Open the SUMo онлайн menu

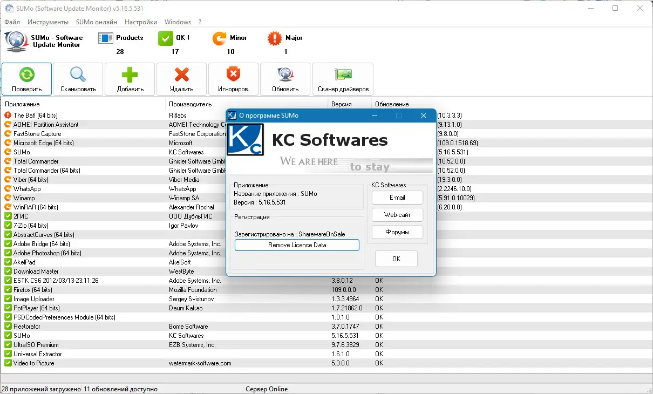[97, 22]
